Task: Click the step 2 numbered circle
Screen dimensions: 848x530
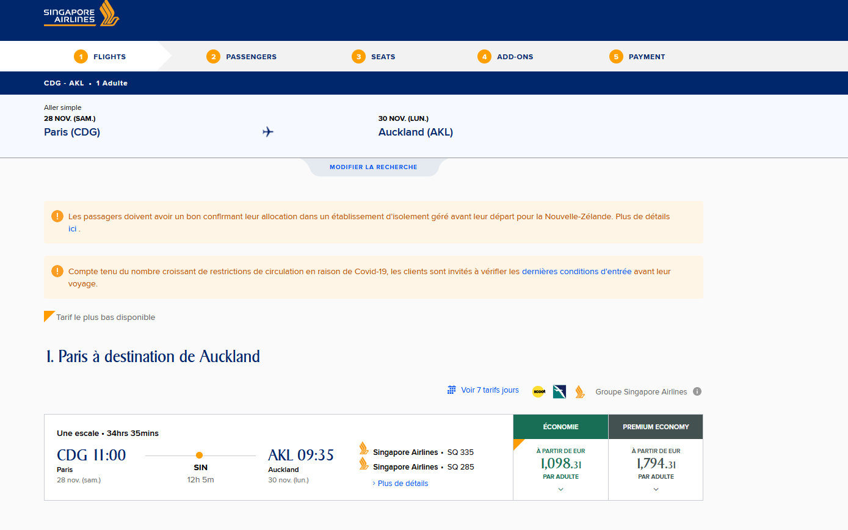Action: [x=212, y=57]
